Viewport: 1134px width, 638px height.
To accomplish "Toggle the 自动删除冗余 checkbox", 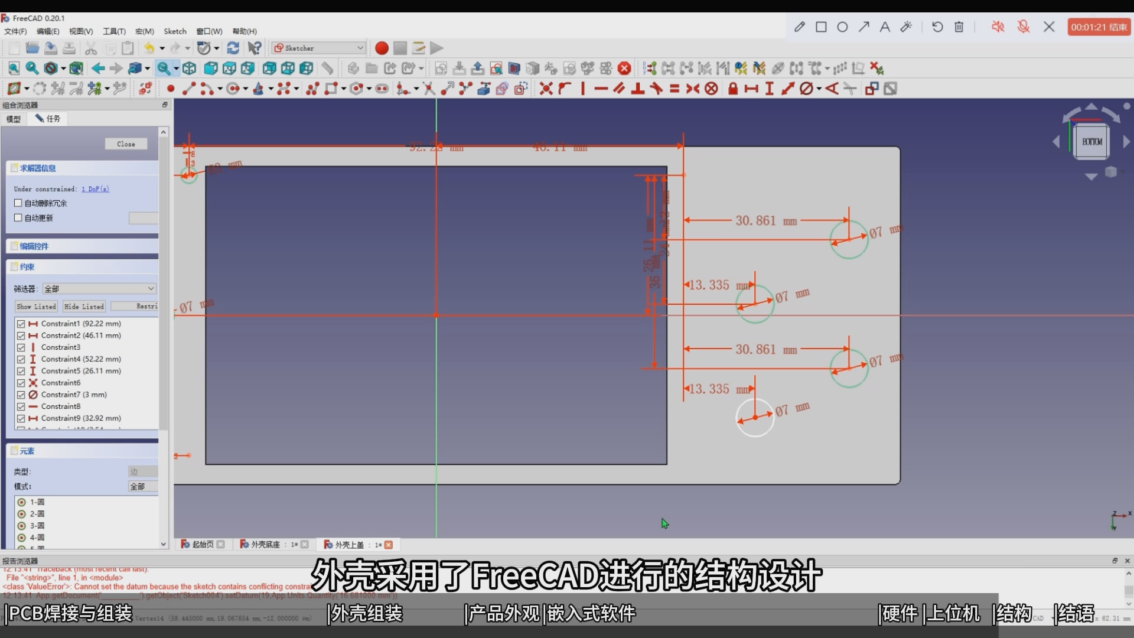I will 18,203.
